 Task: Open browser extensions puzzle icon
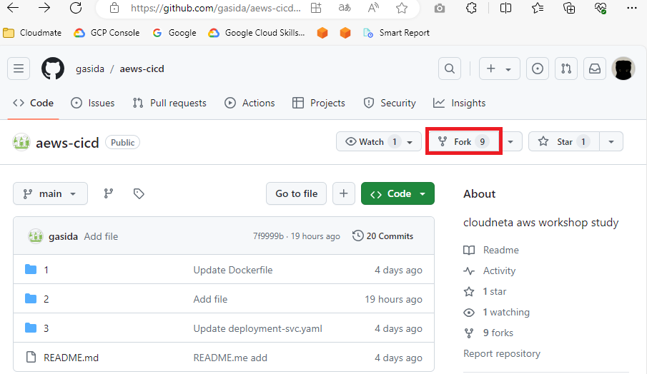point(471,8)
